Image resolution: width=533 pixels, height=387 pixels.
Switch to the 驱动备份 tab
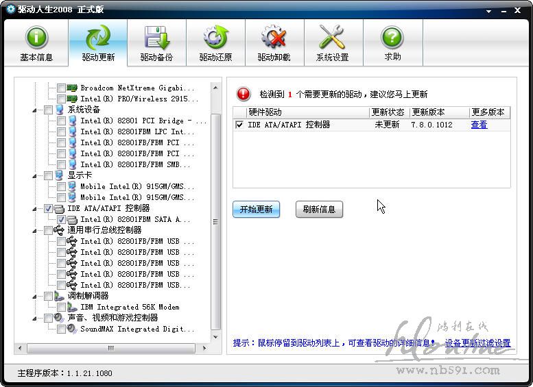point(156,42)
